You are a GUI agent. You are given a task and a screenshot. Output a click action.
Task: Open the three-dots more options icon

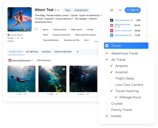pos(120,10)
